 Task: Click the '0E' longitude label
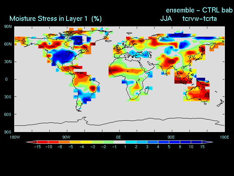(x=118, y=137)
